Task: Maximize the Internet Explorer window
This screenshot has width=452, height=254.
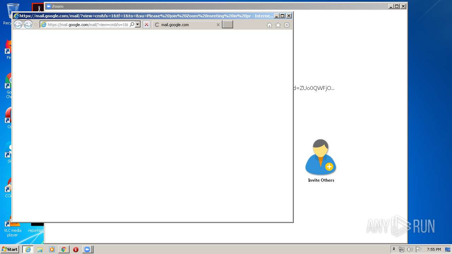Action: [x=282, y=16]
